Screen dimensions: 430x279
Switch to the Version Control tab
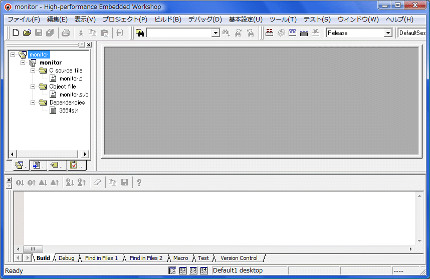point(239,258)
